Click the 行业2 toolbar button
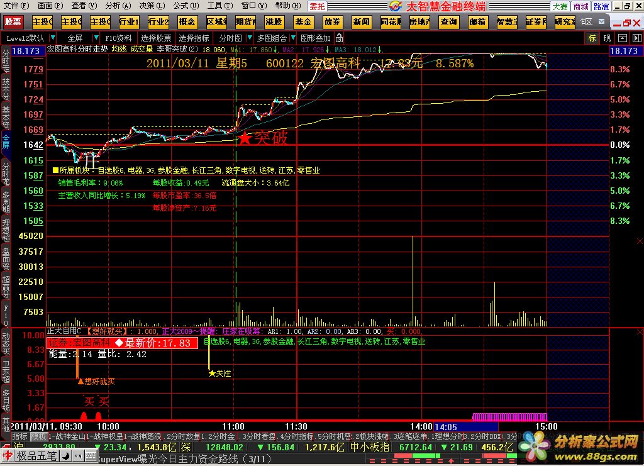Screen dimensions: 644x466 (158, 22)
